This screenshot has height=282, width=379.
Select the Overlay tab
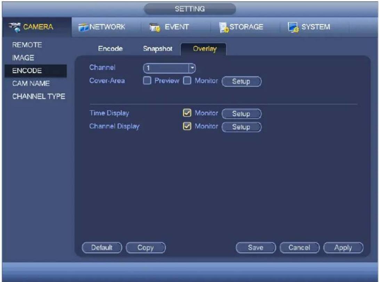203,49
